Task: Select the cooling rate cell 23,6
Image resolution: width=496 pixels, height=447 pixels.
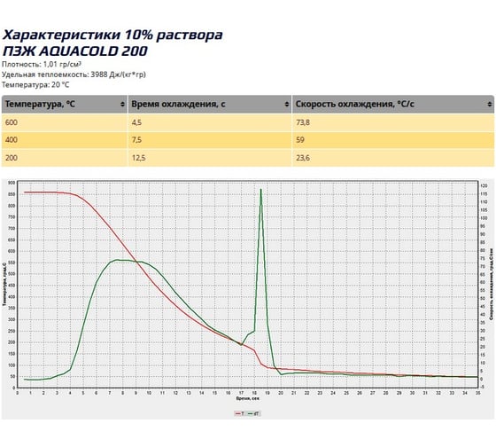Action: [393, 158]
